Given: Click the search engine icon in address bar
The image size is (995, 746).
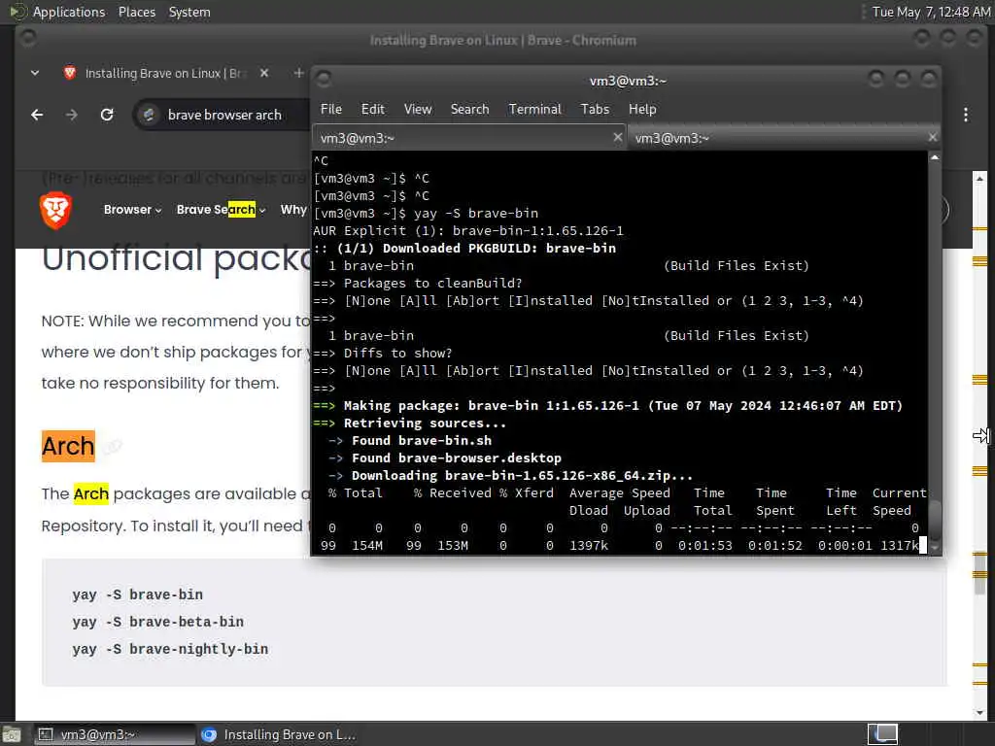Looking at the screenshot, I should (149, 115).
